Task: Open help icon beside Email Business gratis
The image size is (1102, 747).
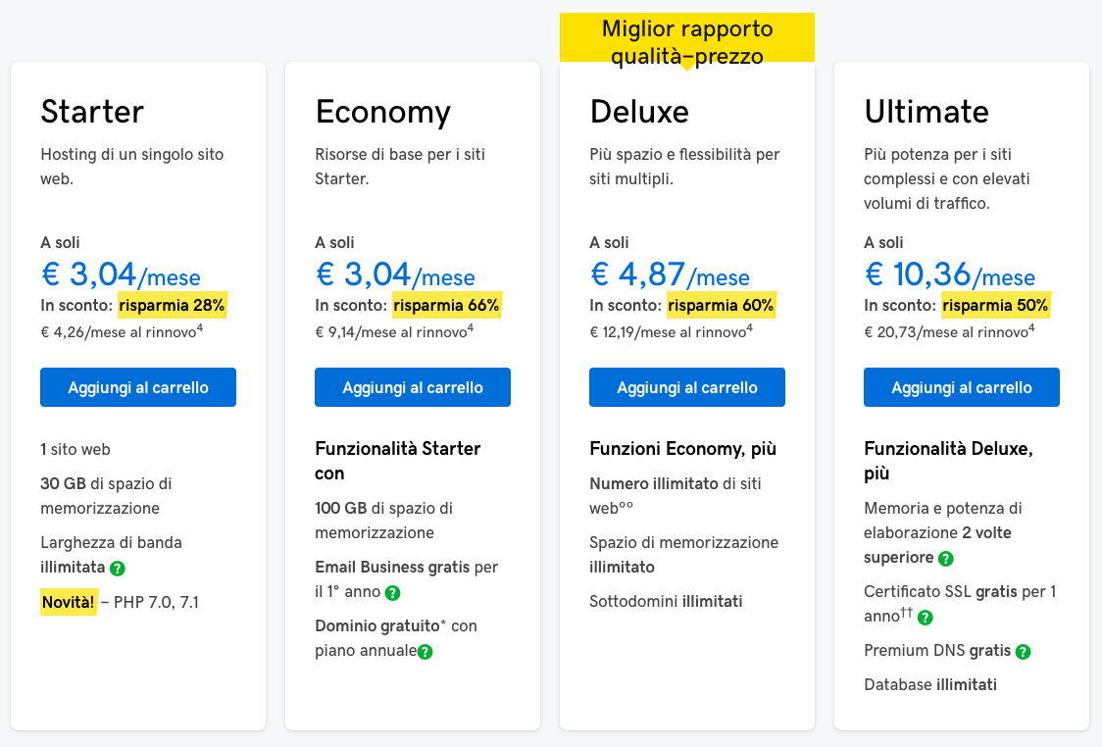Action: 393,593
